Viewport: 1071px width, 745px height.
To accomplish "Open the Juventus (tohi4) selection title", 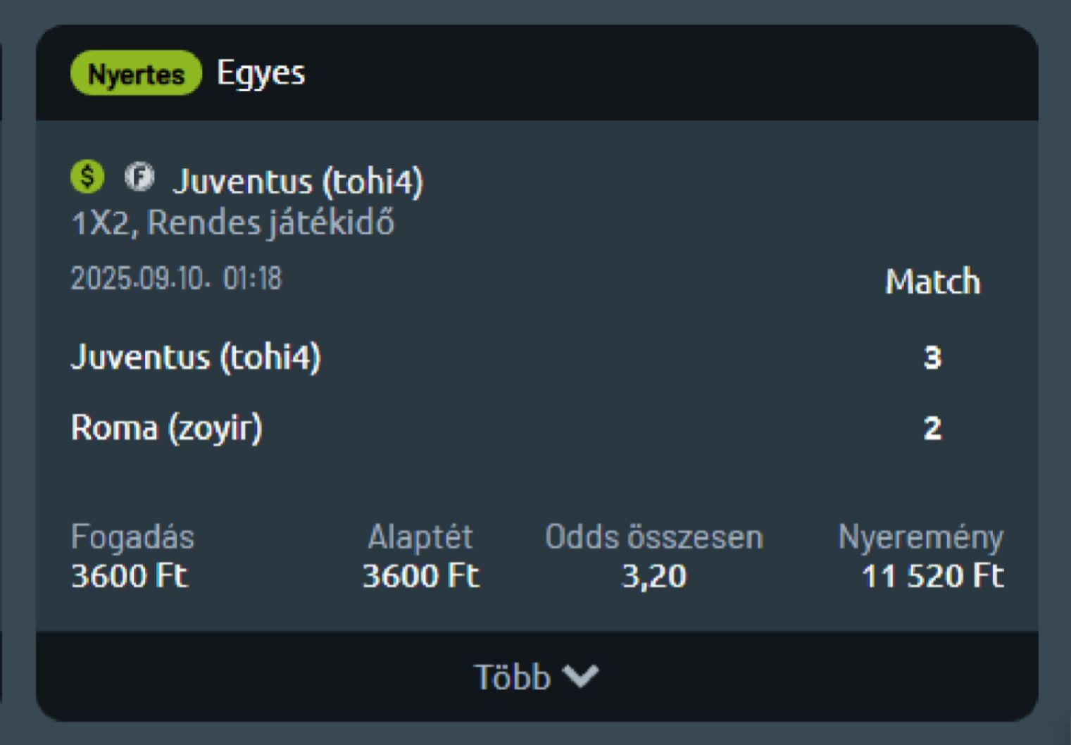I will 298,182.
